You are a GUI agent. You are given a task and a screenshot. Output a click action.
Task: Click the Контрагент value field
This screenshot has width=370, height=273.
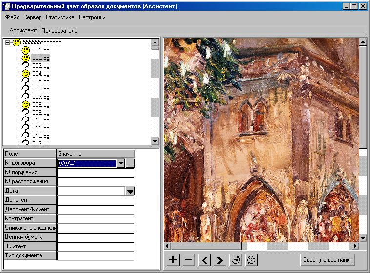96,219
